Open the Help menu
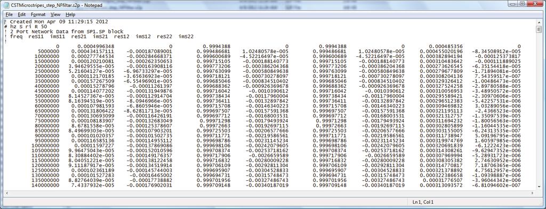This screenshot has height=209, width=546. coord(70,14)
